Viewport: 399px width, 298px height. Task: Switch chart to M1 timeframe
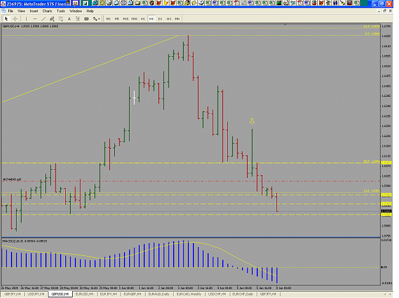pyautogui.click(x=109, y=19)
